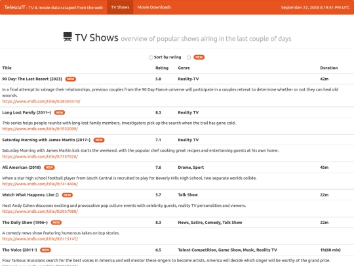Click rating 5.8 of 90 Day: The Last Resort
354x266 pixels.
coord(158,79)
